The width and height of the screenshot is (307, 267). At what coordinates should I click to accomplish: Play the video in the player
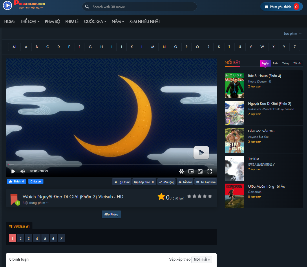[x=13, y=171]
